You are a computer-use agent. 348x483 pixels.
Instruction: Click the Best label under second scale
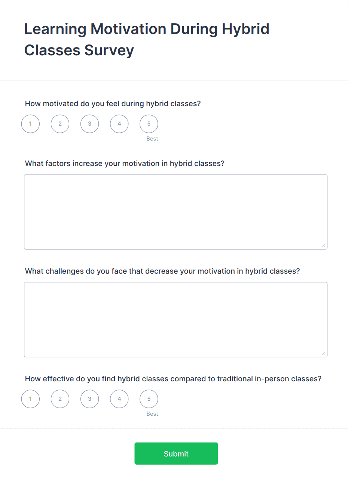(x=152, y=414)
